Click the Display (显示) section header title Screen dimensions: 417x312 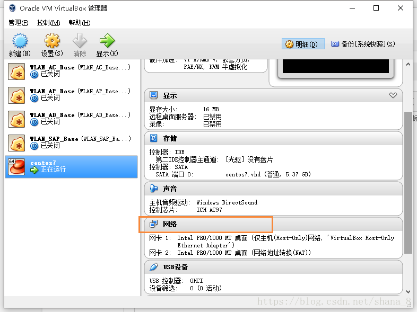170,95
